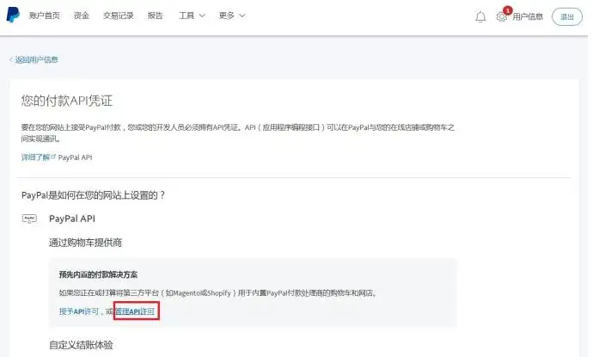Click the PayPal是如何在您的网站上设置的 question text
Viewport: 593px width, 357px height.
tap(93, 195)
